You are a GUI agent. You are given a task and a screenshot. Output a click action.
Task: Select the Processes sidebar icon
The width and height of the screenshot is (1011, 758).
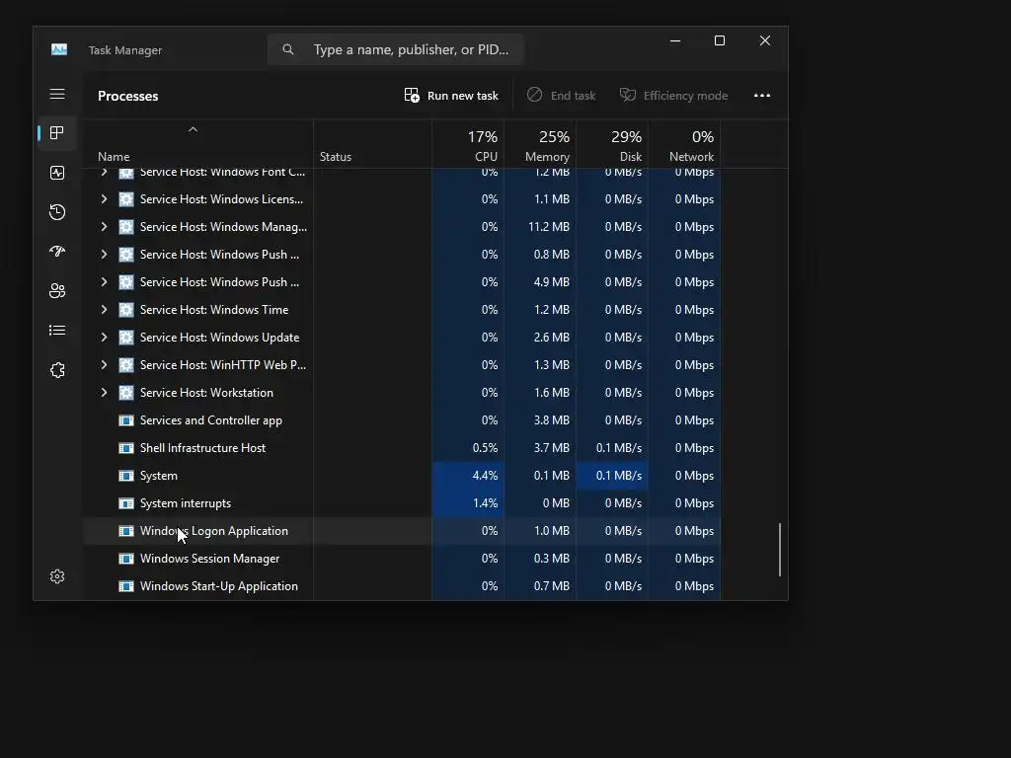(x=56, y=133)
